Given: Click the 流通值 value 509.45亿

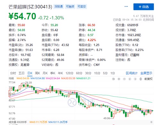Looking at the screenshot, I should pos(133,40).
